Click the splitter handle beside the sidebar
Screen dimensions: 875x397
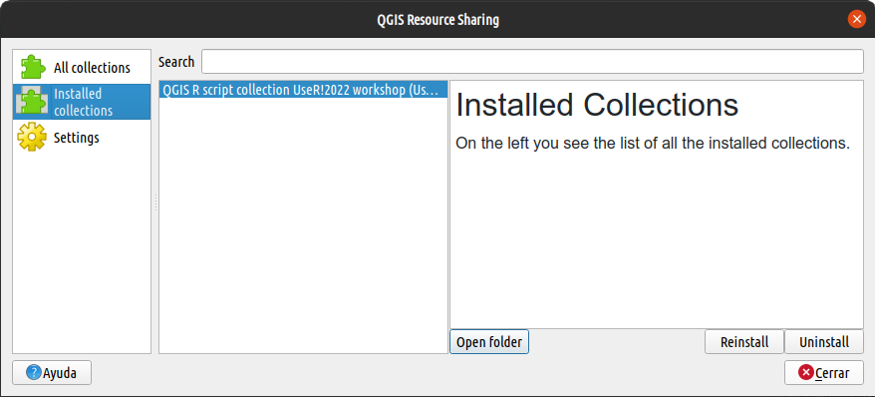tap(155, 201)
